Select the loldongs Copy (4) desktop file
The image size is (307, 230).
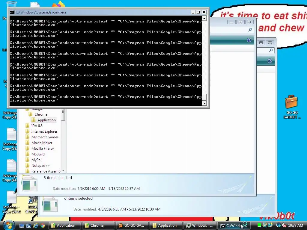coord(10,170)
